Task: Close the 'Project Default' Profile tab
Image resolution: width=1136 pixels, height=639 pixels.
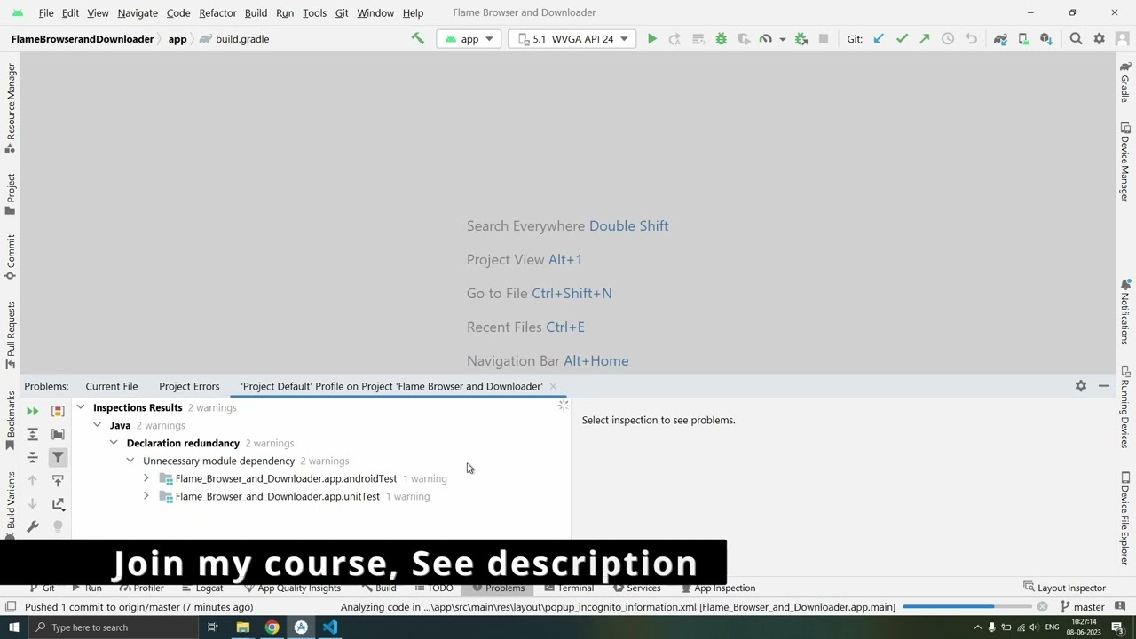Action: pos(553,386)
